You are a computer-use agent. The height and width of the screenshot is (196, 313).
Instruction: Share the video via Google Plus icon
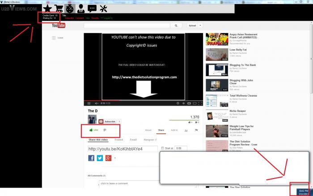coord(108,158)
